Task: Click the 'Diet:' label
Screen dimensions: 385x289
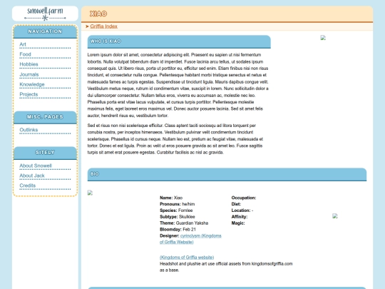Action: (236, 204)
